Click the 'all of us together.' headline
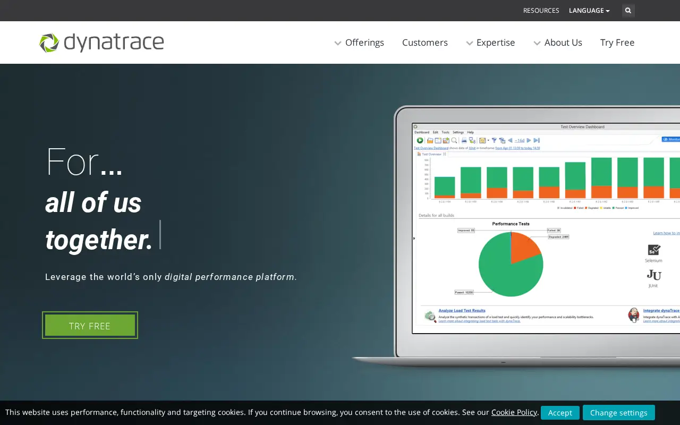This screenshot has height=425, width=680. coord(99,221)
